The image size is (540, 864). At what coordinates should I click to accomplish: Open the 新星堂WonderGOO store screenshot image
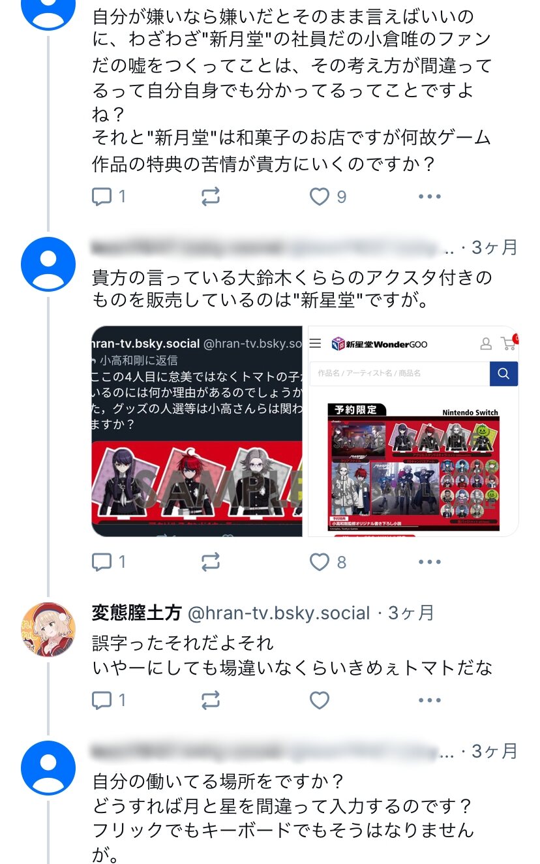(413, 431)
